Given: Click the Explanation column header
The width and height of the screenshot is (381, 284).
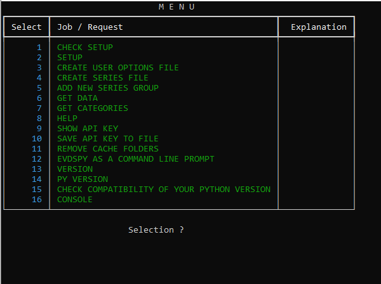Looking at the screenshot, I should pyautogui.click(x=319, y=27).
